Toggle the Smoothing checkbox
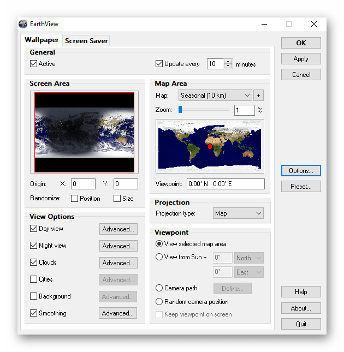 tap(33, 313)
